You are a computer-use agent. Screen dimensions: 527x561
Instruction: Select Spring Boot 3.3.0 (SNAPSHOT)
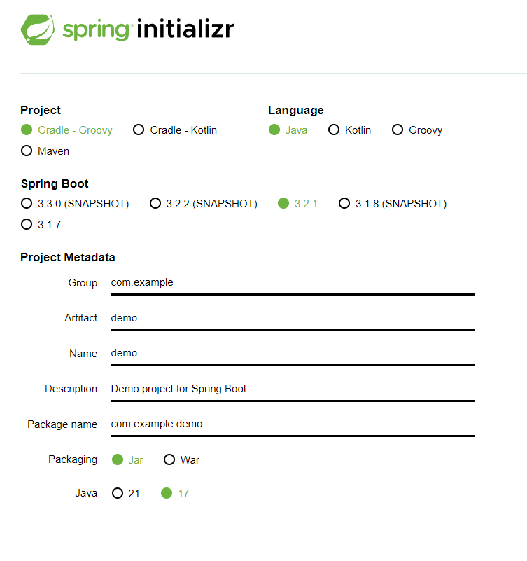pos(75,204)
